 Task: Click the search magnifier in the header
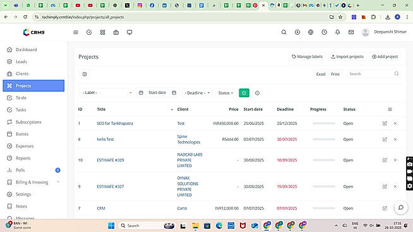(x=284, y=32)
